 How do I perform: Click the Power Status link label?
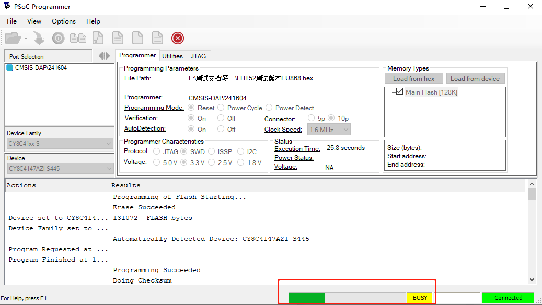[294, 158]
